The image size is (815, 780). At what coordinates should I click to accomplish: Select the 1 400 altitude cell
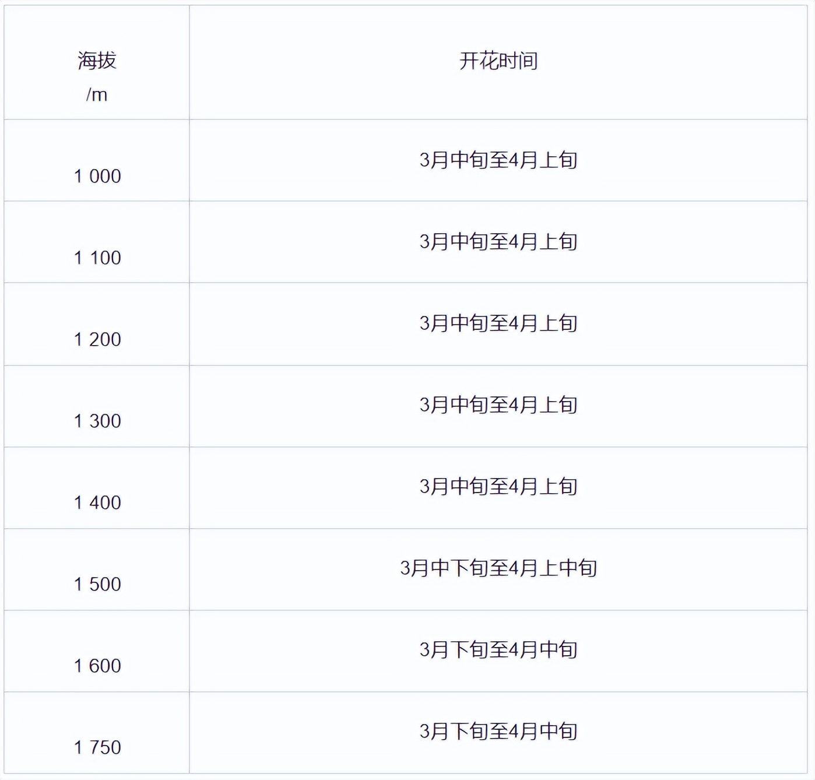(x=97, y=489)
